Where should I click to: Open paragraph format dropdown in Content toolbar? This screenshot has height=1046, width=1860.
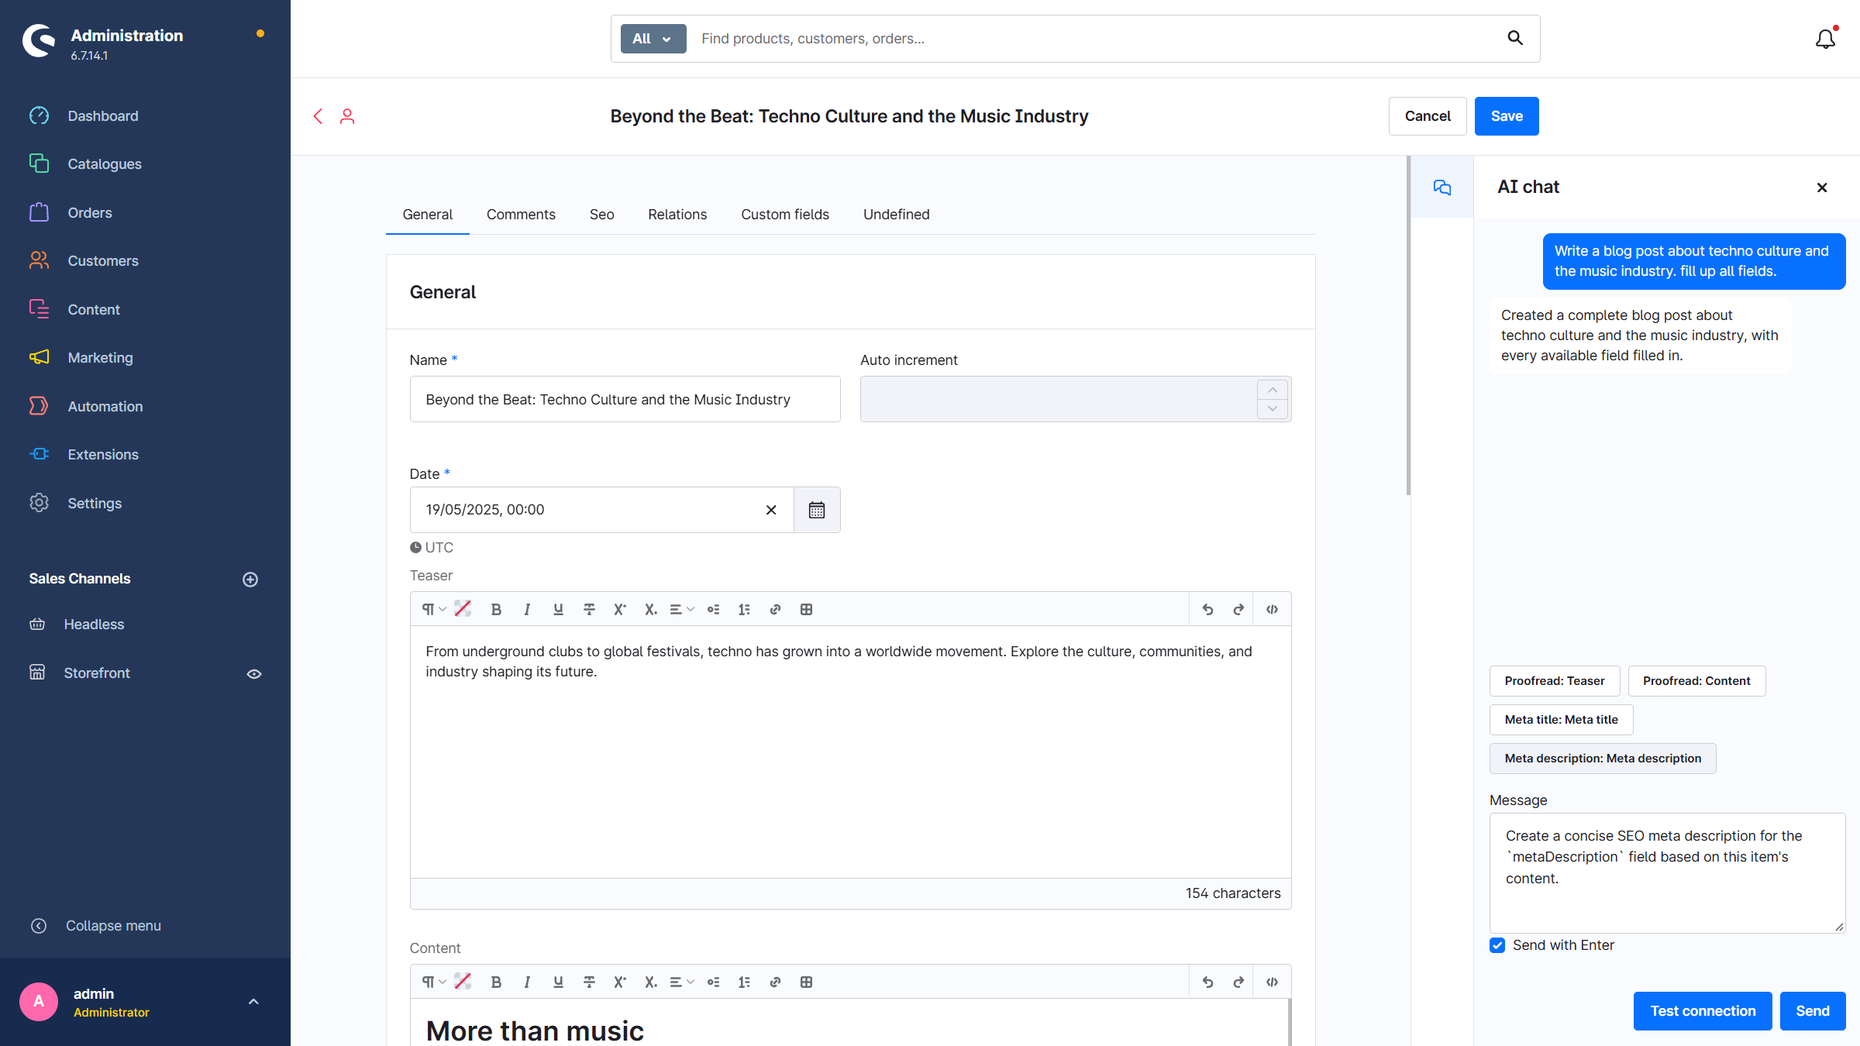(433, 982)
